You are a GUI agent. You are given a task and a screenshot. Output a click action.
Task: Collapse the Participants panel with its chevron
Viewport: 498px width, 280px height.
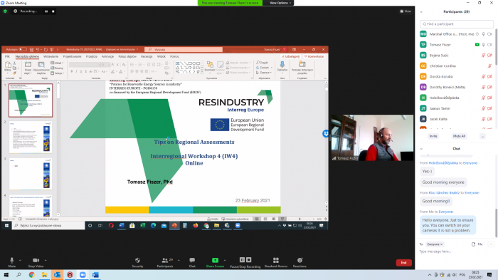click(421, 12)
